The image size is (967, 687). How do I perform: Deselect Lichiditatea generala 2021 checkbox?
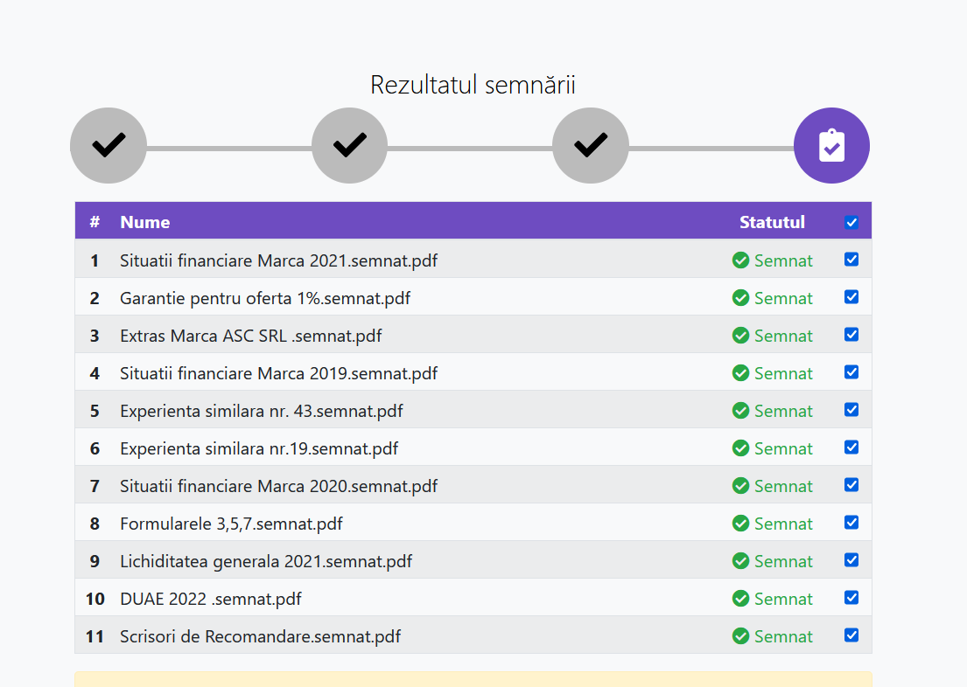click(851, 560)
